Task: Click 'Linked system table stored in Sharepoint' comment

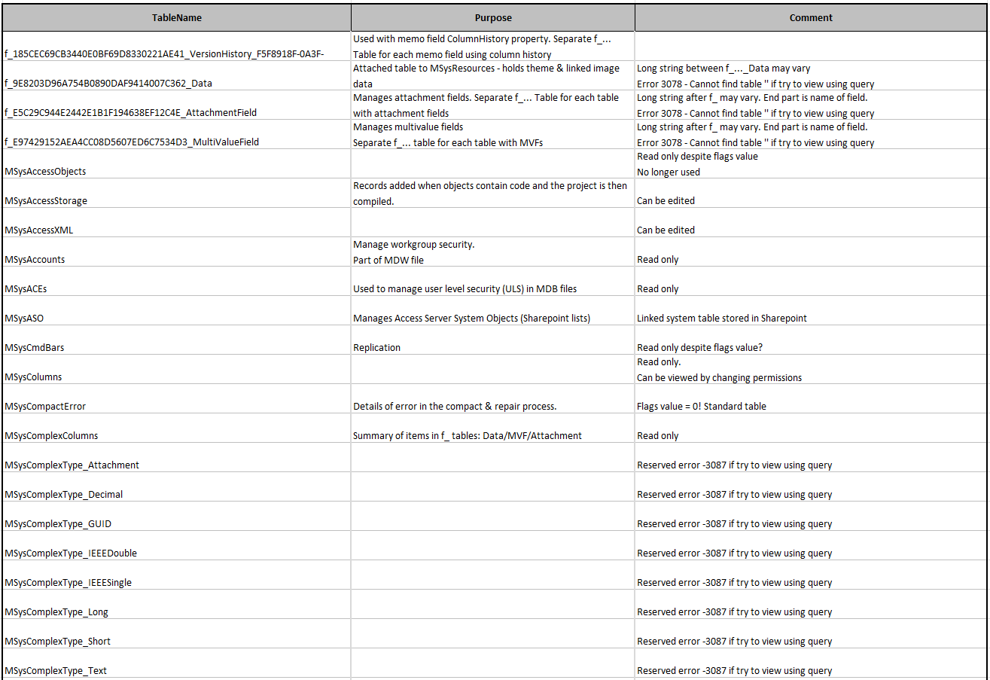Action: [x=811, y=311]
